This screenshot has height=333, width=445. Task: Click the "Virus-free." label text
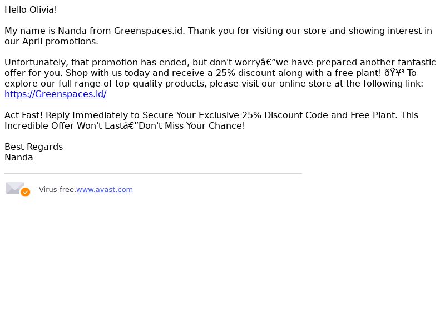tap(57, 190)
